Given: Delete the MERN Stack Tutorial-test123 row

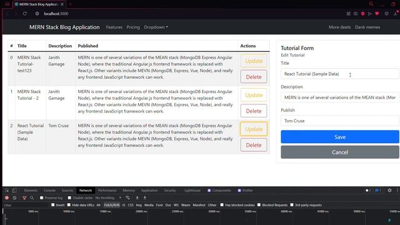Looking at the screenshot, I should [254, 77].
